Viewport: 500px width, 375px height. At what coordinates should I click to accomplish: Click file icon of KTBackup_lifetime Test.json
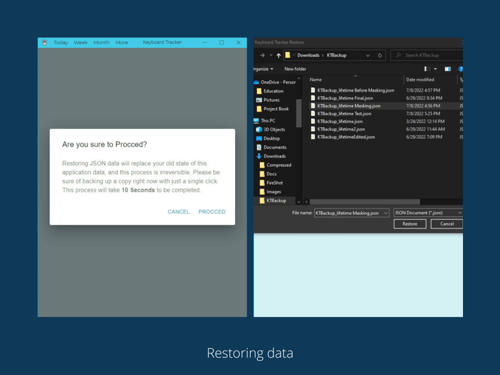click(313, 113)
